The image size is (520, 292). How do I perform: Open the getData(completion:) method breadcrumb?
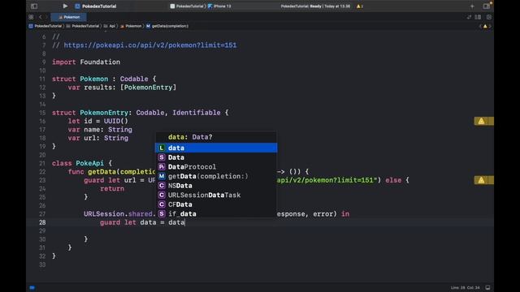tap(167, 26)
